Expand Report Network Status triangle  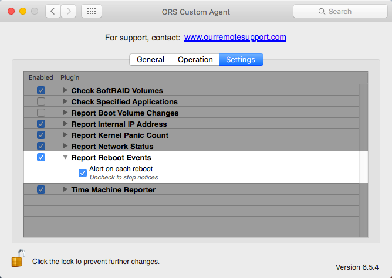tap(65, 145)
